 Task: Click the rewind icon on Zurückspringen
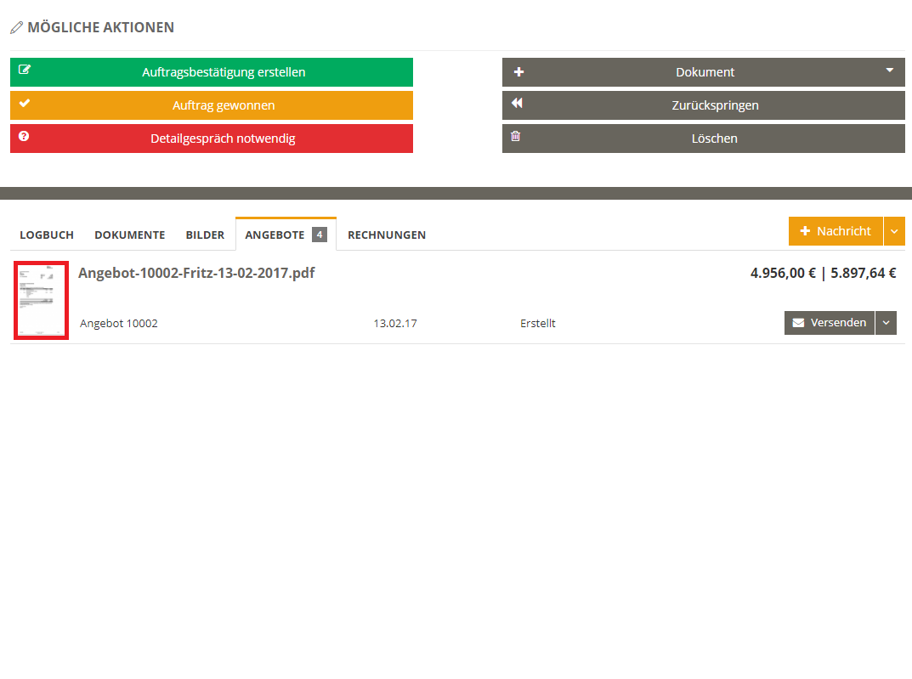(517, 103)
